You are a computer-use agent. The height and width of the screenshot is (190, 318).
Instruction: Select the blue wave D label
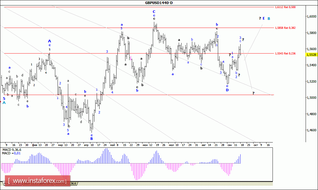point(227,90)
